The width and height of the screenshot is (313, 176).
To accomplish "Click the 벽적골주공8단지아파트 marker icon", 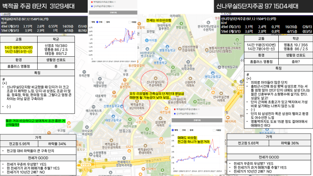I will pos(137,101).
